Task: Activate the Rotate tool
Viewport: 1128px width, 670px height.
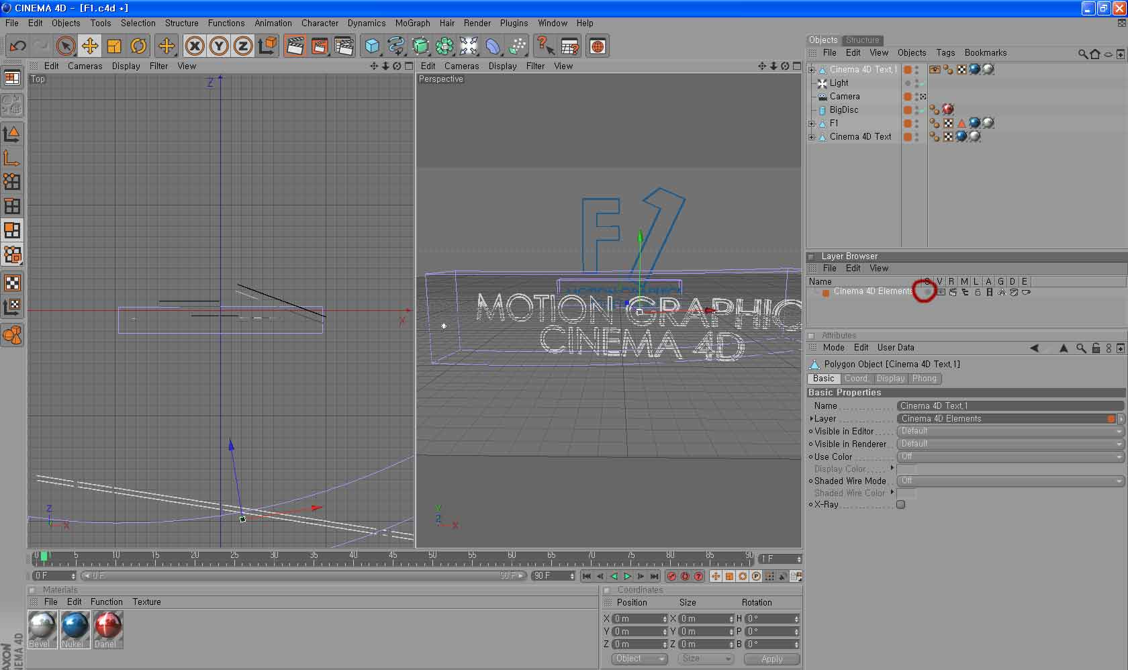Action: pos(138,46)
